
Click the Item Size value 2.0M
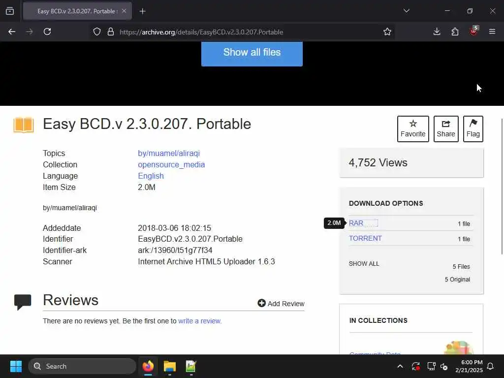147,187
